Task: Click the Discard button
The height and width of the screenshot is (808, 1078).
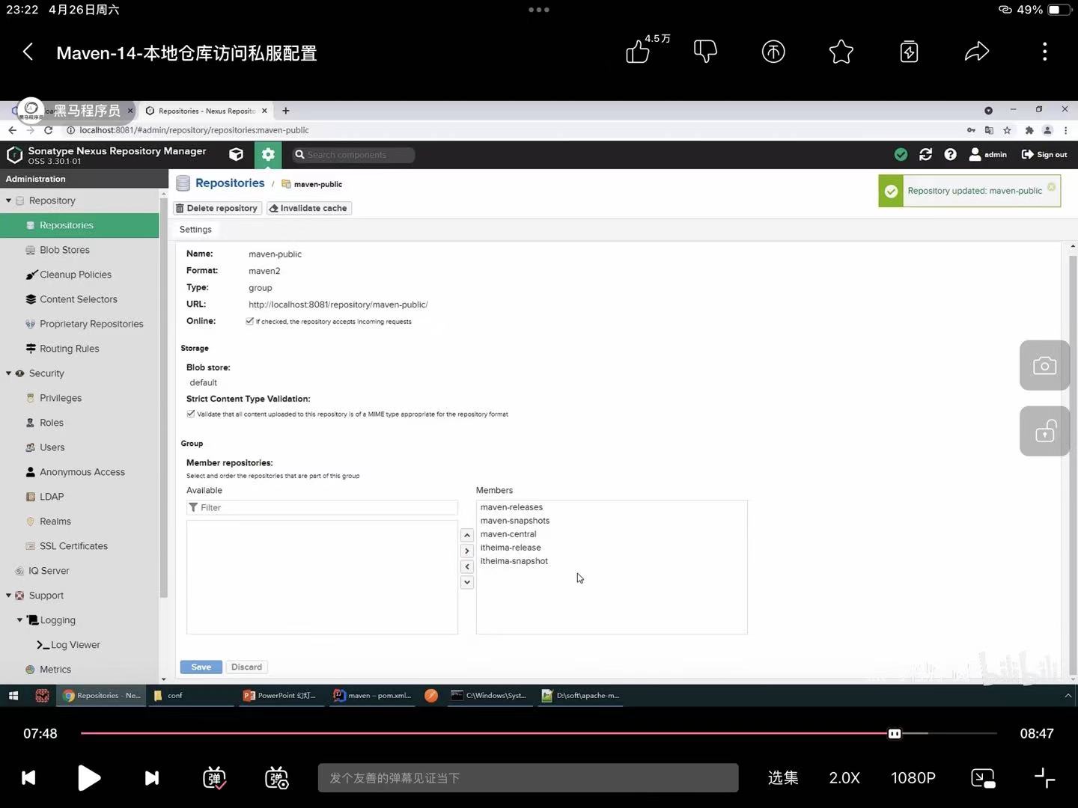Action: (246, 667)
